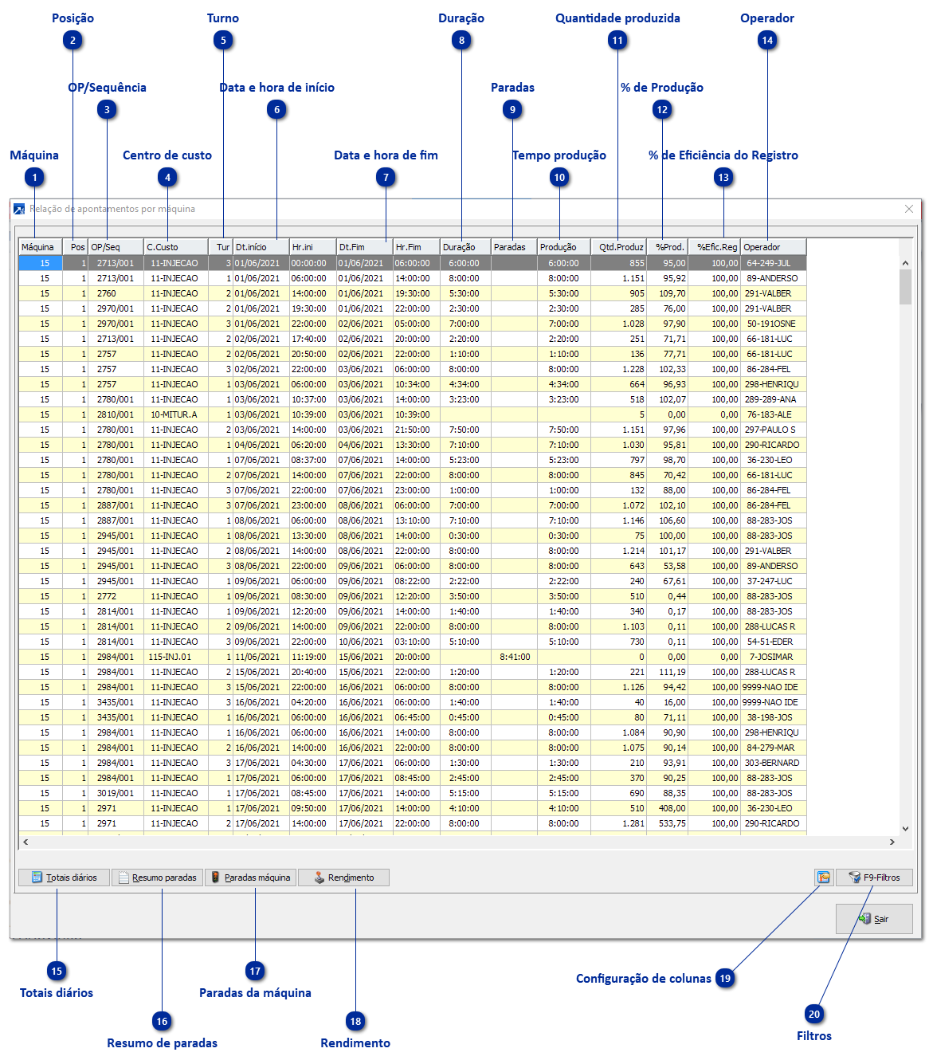Click the horizontal scrollbar left arrow
Viewport: 929px width, 1064px height.
click(25, 842)
